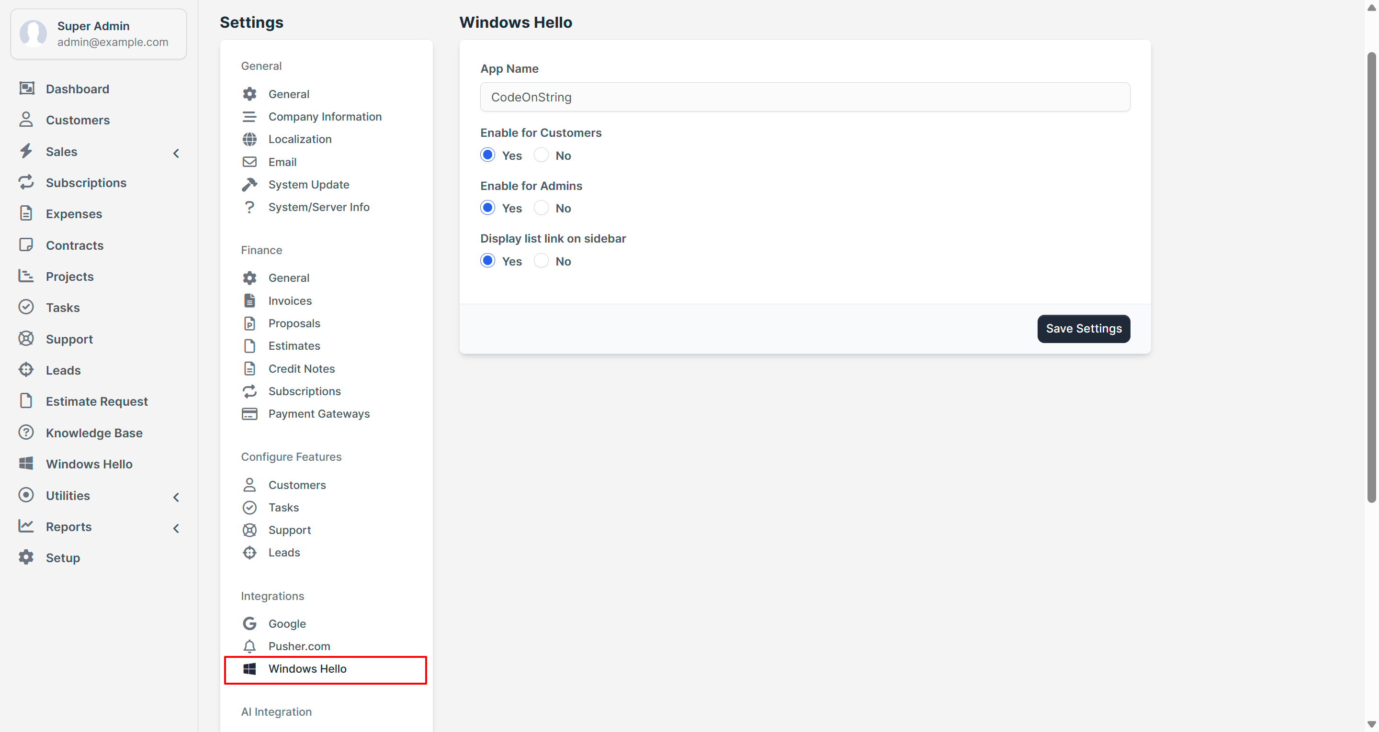The image size is (1379, 732).
Task: Click the Utilities circle icon
Action: (x=26, y=494)
